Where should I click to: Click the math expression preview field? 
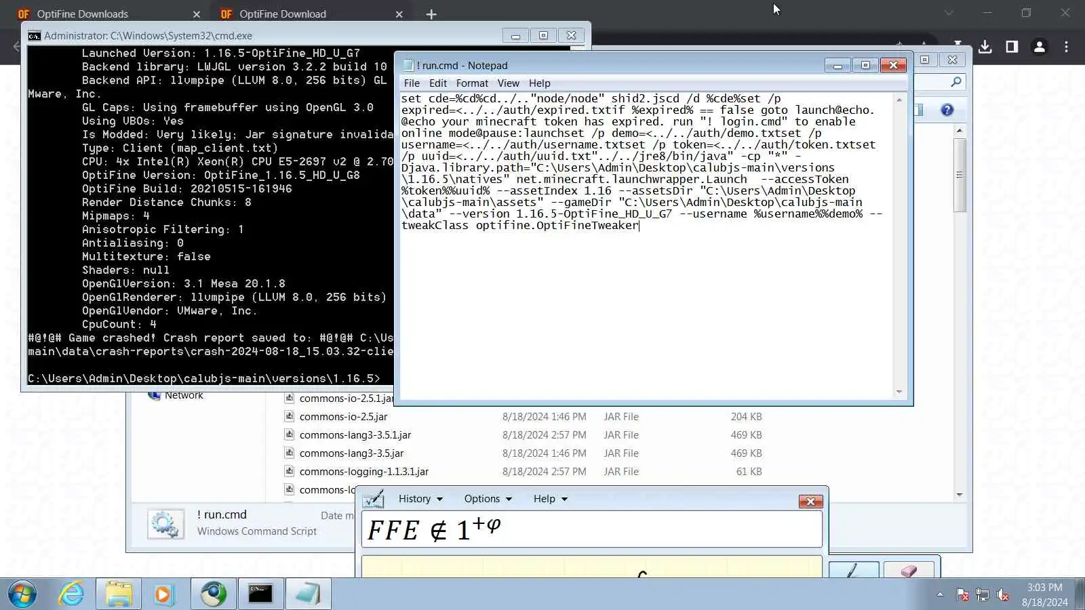pyautogui.click(x=592, y=529)
